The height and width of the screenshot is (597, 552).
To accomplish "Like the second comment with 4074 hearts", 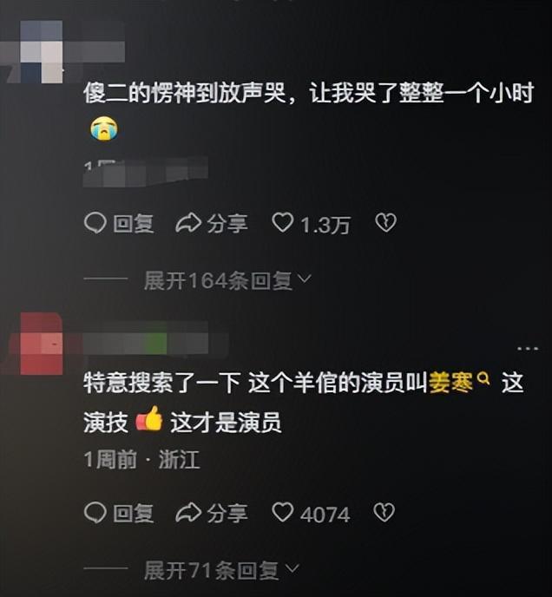I will [283, 513].
